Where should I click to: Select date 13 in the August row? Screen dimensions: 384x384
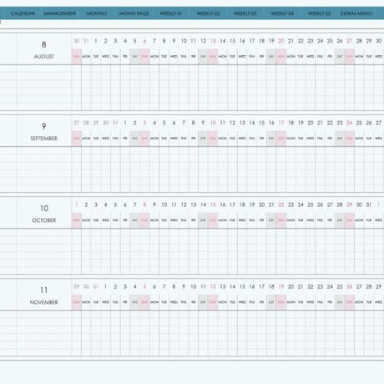coord(213,41)
